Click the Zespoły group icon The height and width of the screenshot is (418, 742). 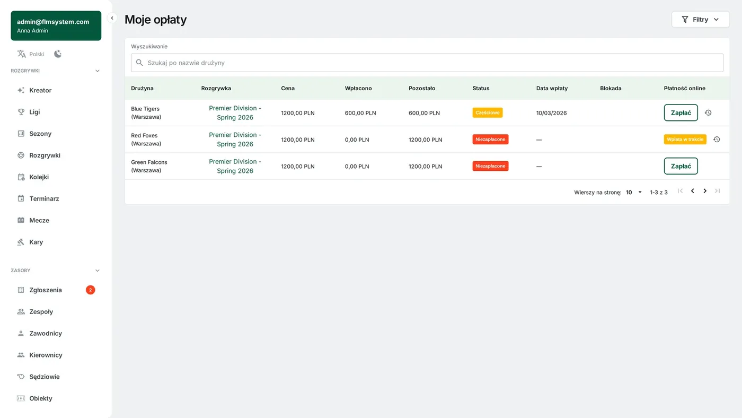click(21, 312)
